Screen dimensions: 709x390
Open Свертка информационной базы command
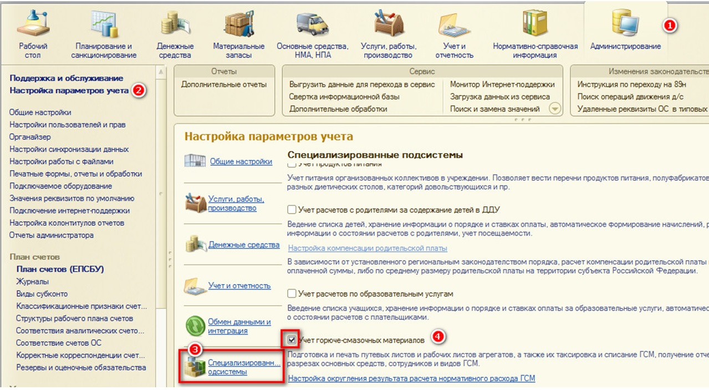pyautogui.click(x=344, y=97)
